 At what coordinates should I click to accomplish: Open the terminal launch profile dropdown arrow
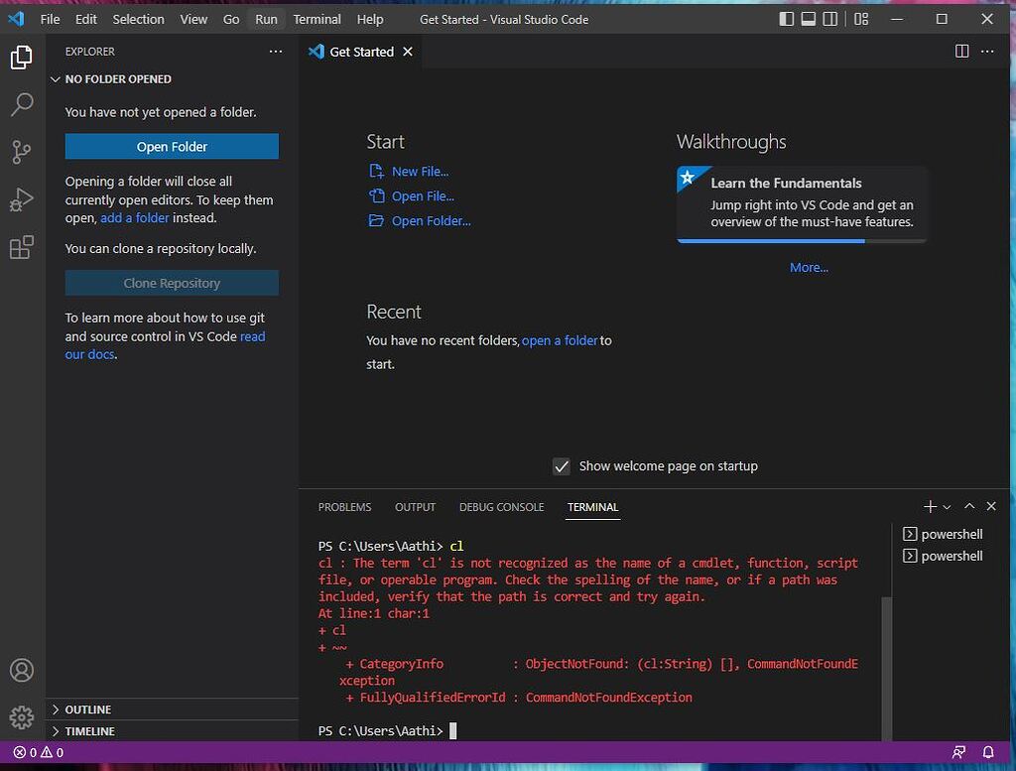[x=947, y=507]
